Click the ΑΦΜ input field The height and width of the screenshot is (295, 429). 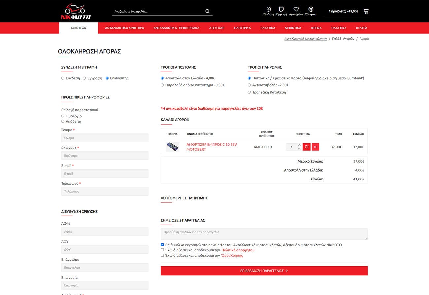coord(105,232)
